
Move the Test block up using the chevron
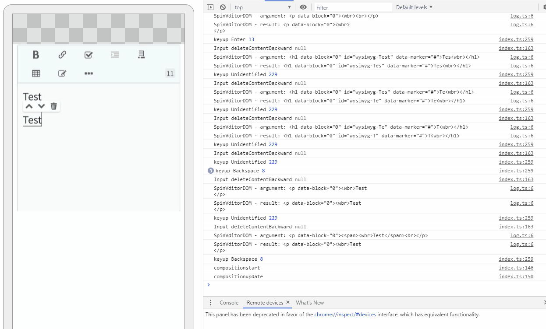point(29,106)
